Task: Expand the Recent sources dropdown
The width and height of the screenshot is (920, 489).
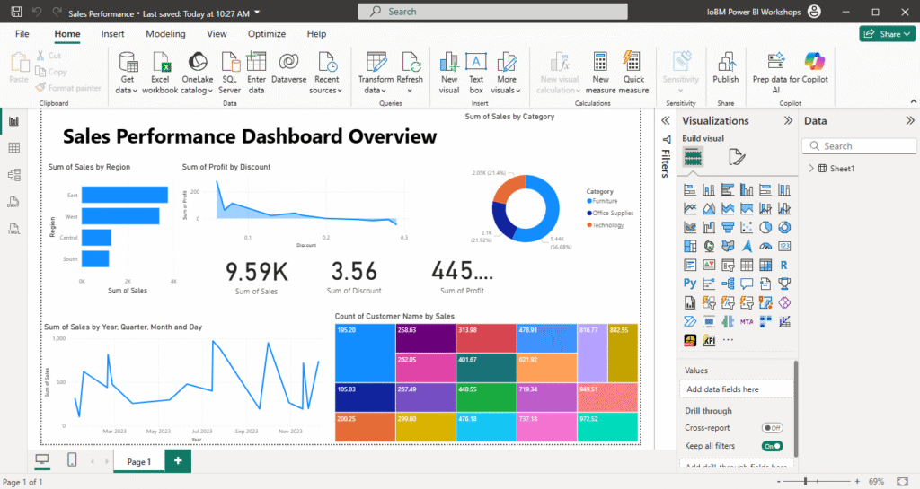Action: [x=327, y=91]
